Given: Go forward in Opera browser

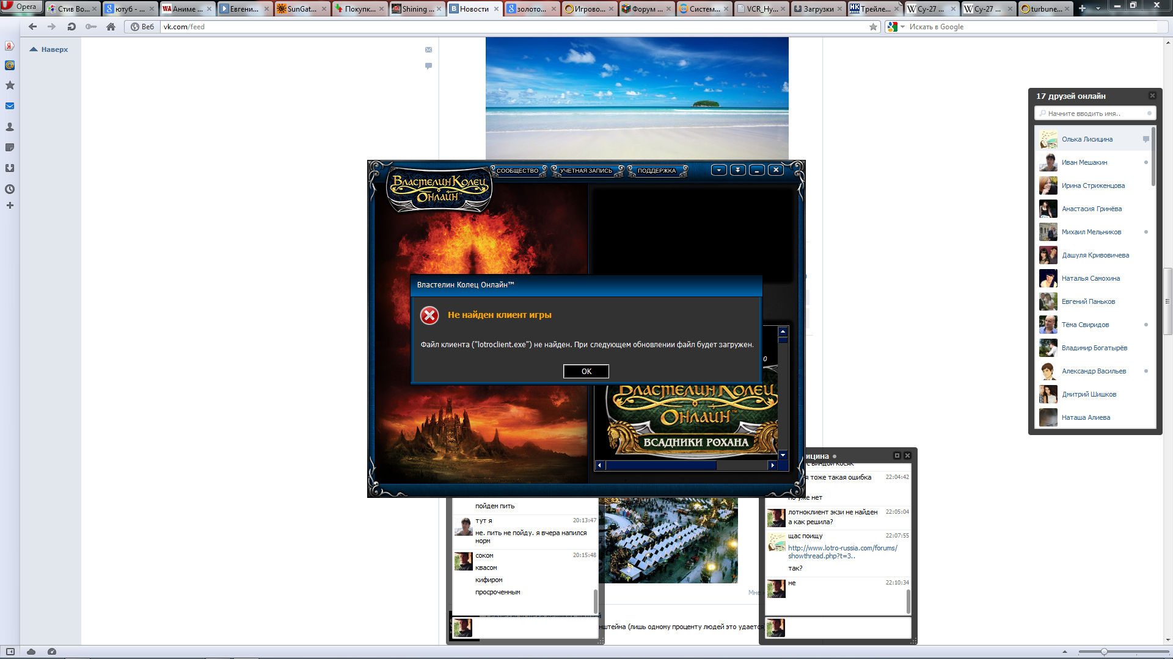Looking at the screenshot, I should (51, 27).
